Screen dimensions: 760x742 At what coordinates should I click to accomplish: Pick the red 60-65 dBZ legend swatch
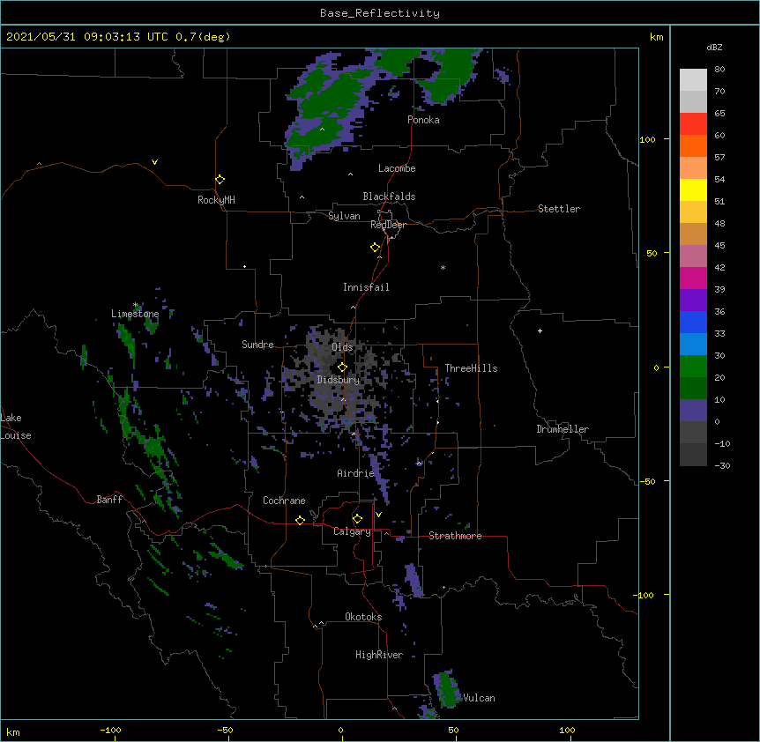pyautogui.click(x=693, y=123)
